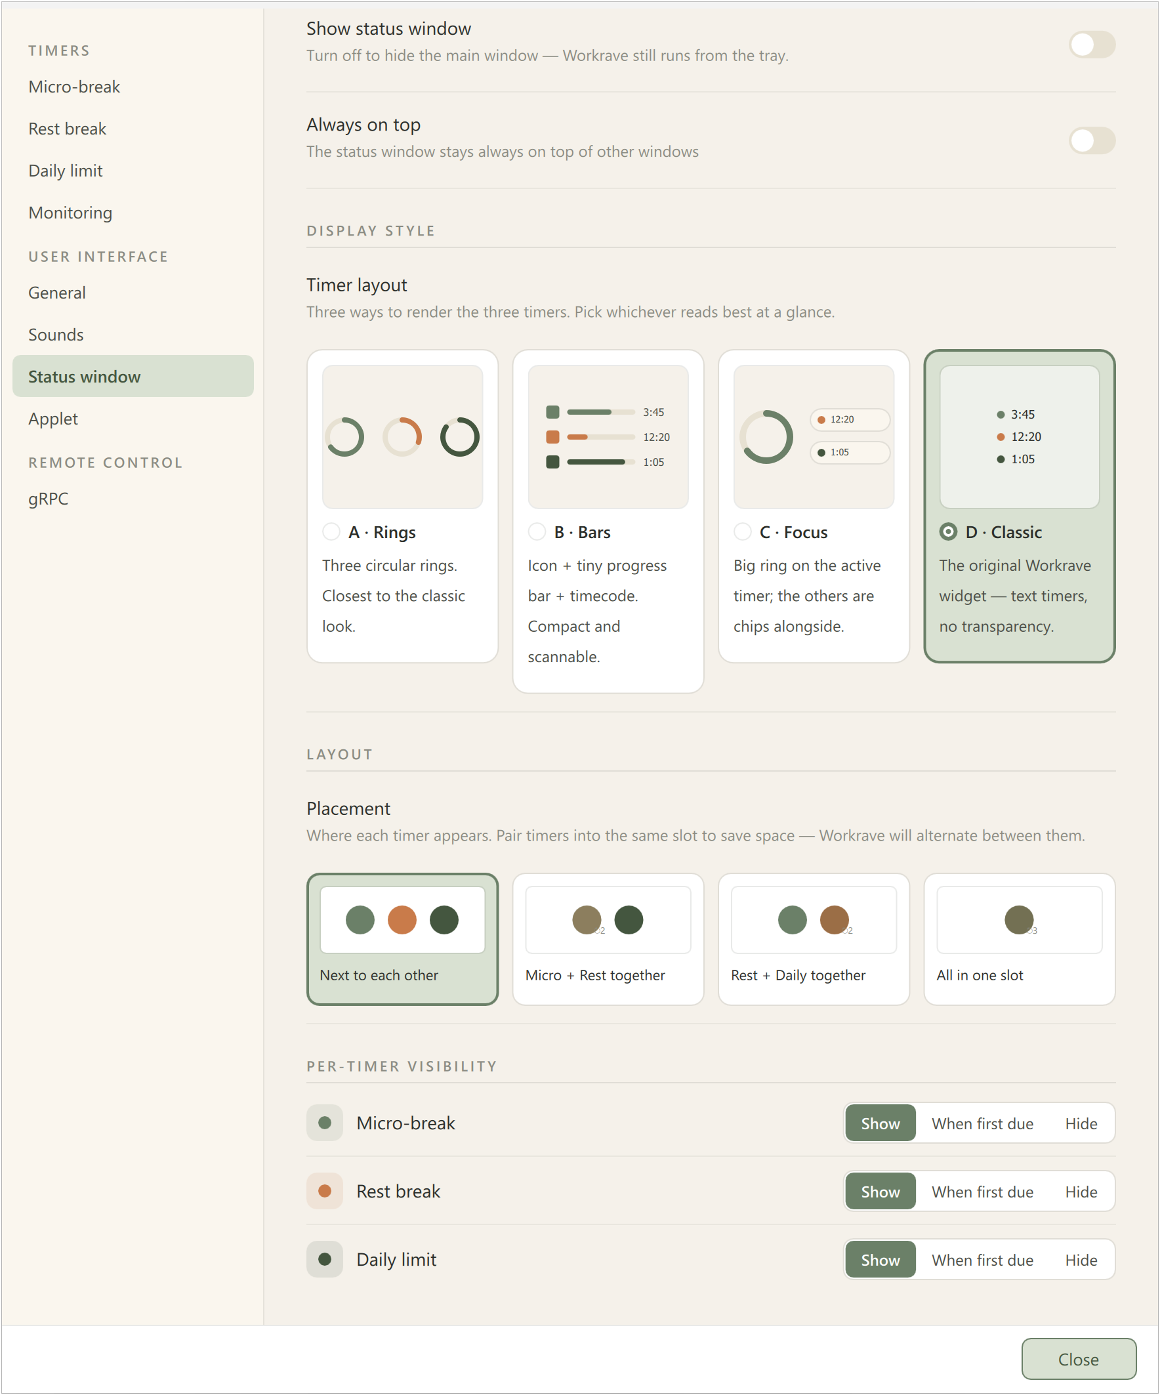
Task: Choose Micro + Rest together placement
Action: pyautogui.click(x=608, y=938)
